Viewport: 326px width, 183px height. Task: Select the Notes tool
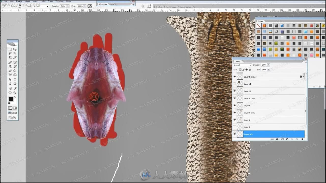(x=10, y=88)
